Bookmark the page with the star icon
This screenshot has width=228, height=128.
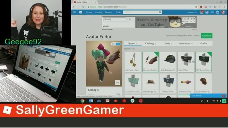[196, 7]
